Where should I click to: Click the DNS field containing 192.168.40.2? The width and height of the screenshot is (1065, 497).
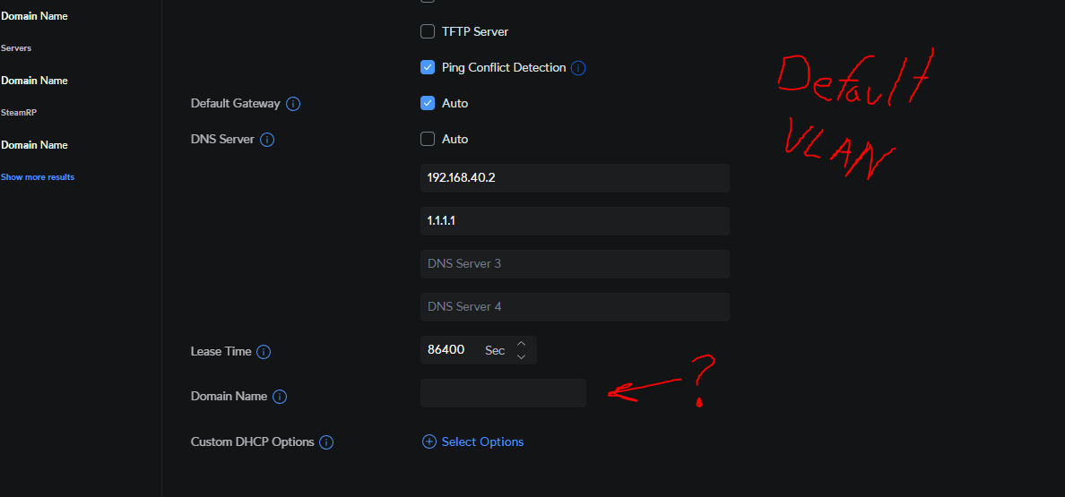point(575,177)
